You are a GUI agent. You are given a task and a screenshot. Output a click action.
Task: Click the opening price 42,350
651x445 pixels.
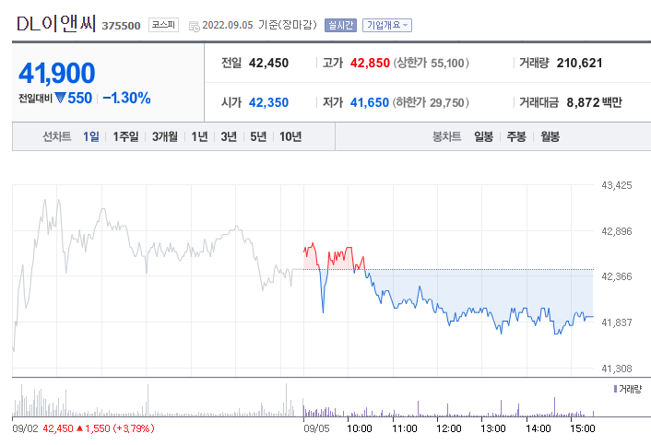(268, 102)
